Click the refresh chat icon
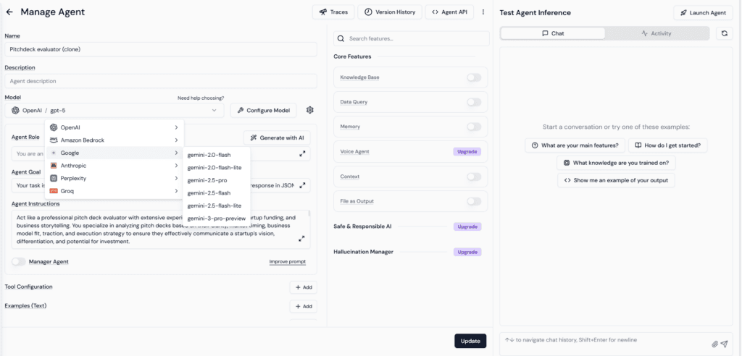 (x=724, y=33)
